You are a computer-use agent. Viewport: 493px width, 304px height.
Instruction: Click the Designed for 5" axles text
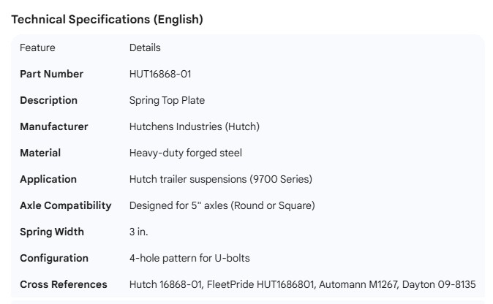coord(222,205)
